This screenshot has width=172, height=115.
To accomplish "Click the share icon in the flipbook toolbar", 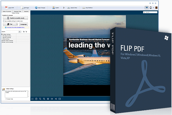I will point(56,99).
